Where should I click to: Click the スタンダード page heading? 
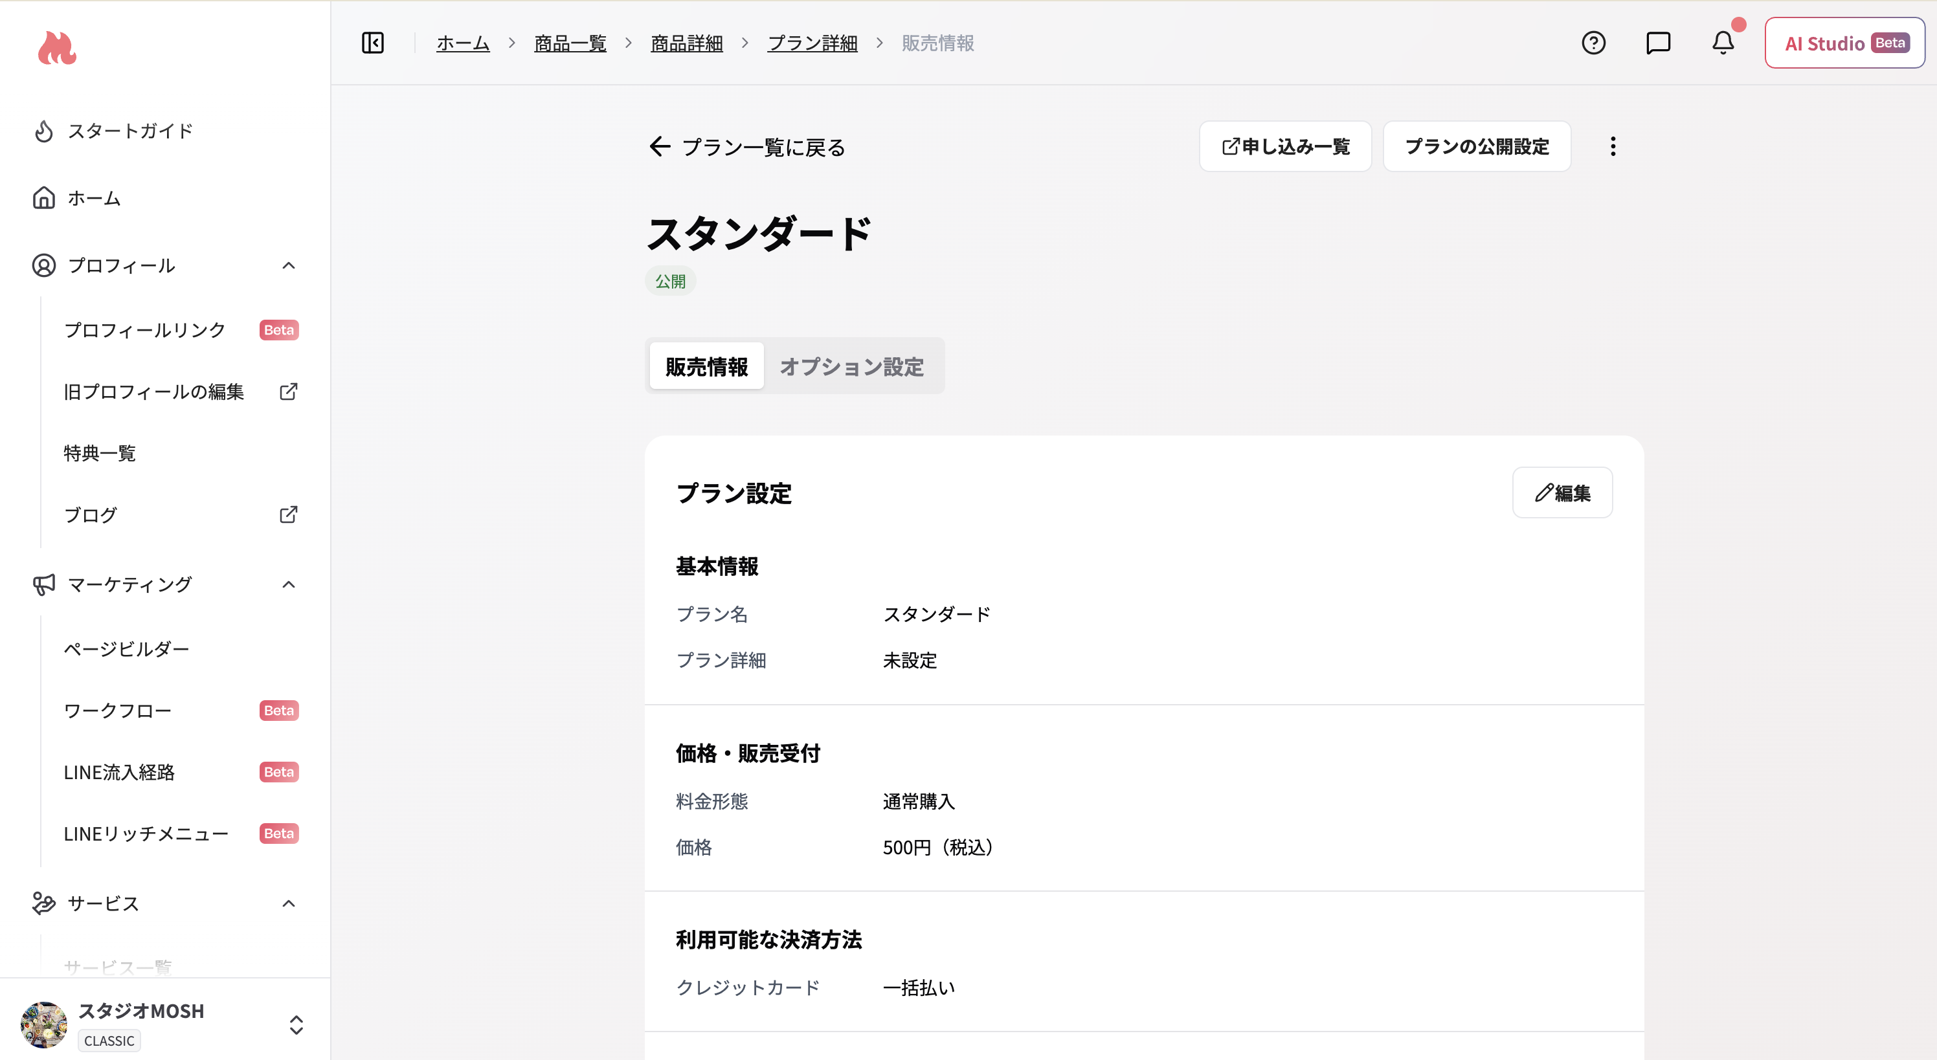(759, 233)
